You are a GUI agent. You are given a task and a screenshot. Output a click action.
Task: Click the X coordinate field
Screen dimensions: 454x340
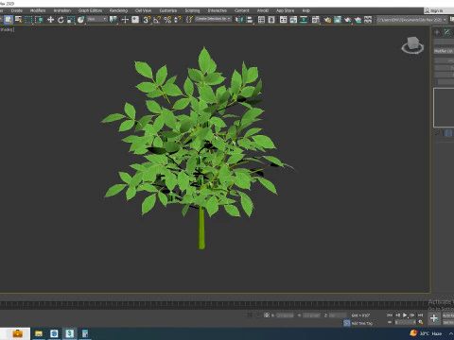(285, 315)
